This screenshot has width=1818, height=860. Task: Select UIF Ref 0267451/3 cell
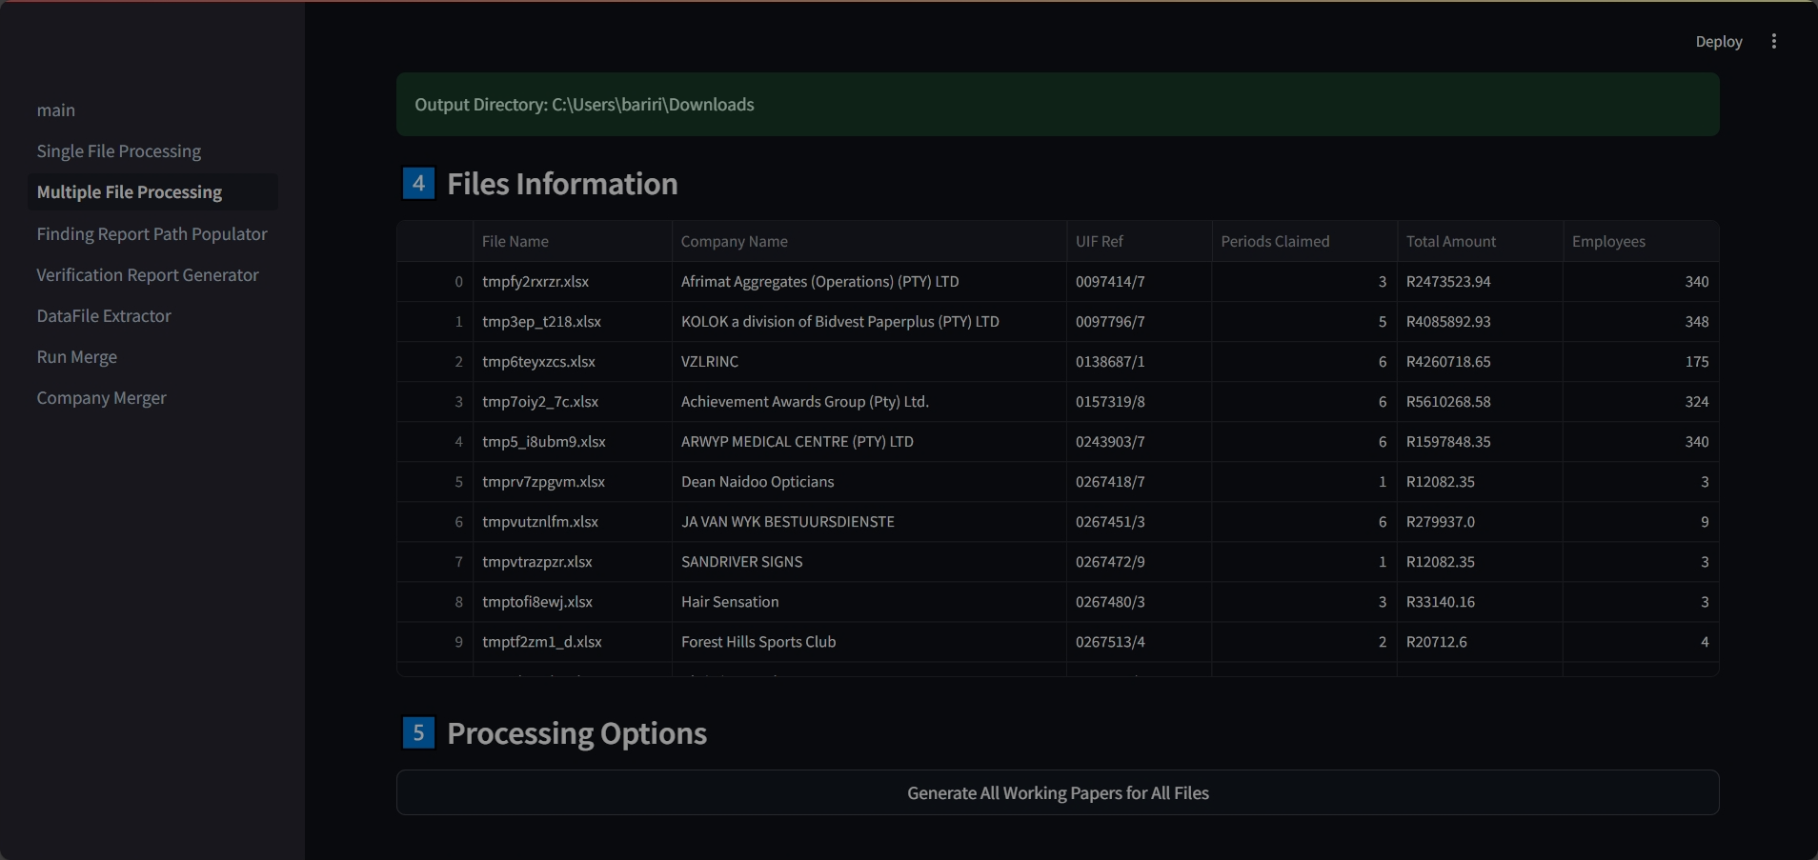pos(1139,522)
